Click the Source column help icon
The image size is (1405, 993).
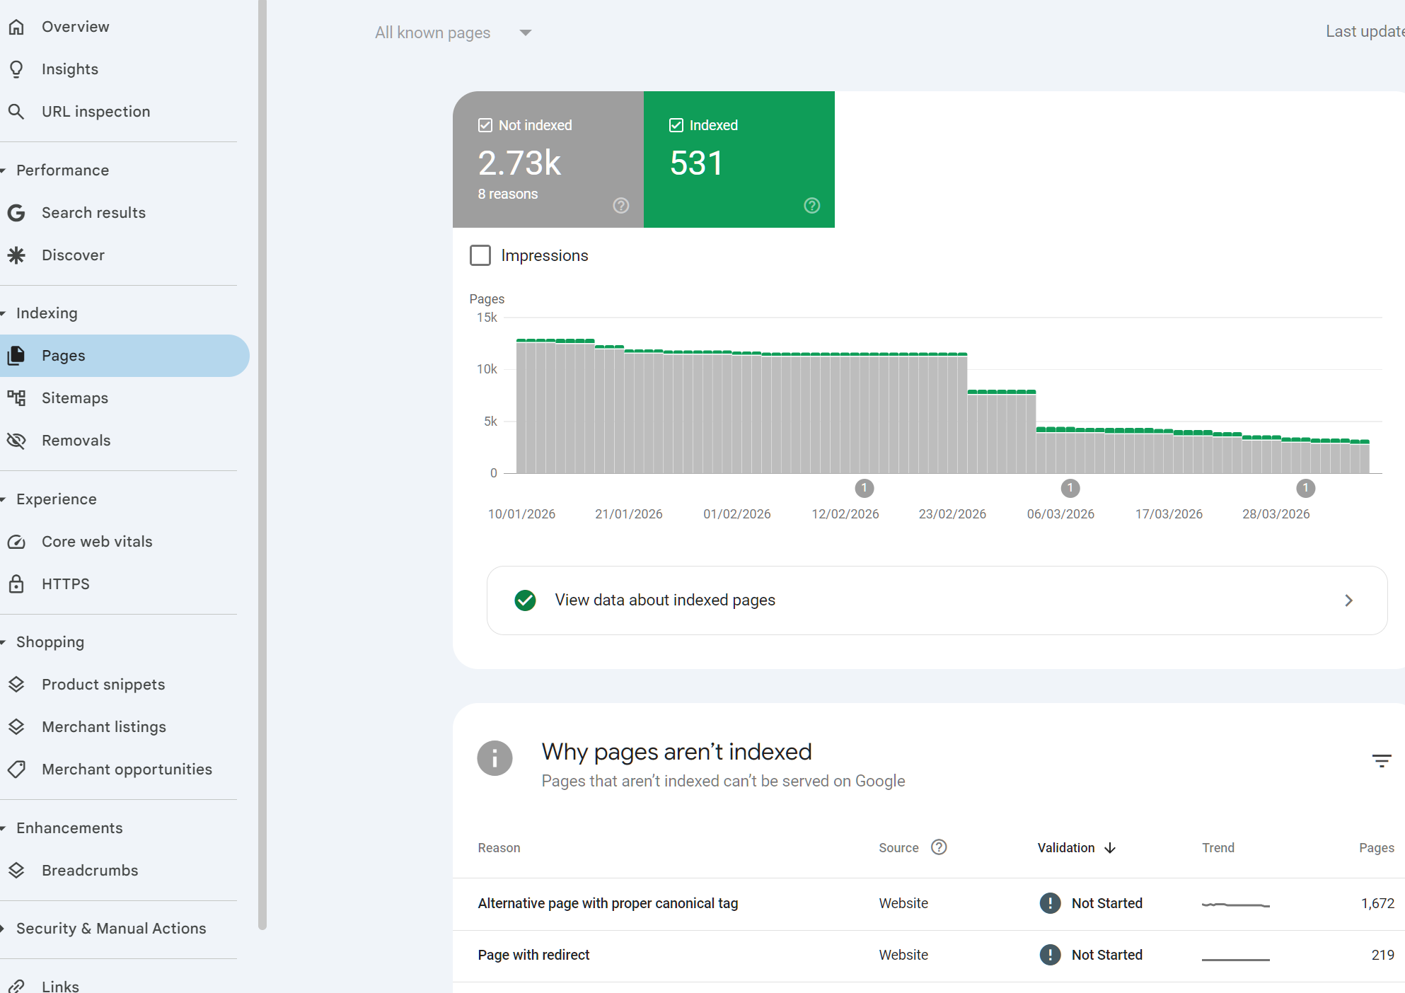pyautogui.click(x=939, y=847)
